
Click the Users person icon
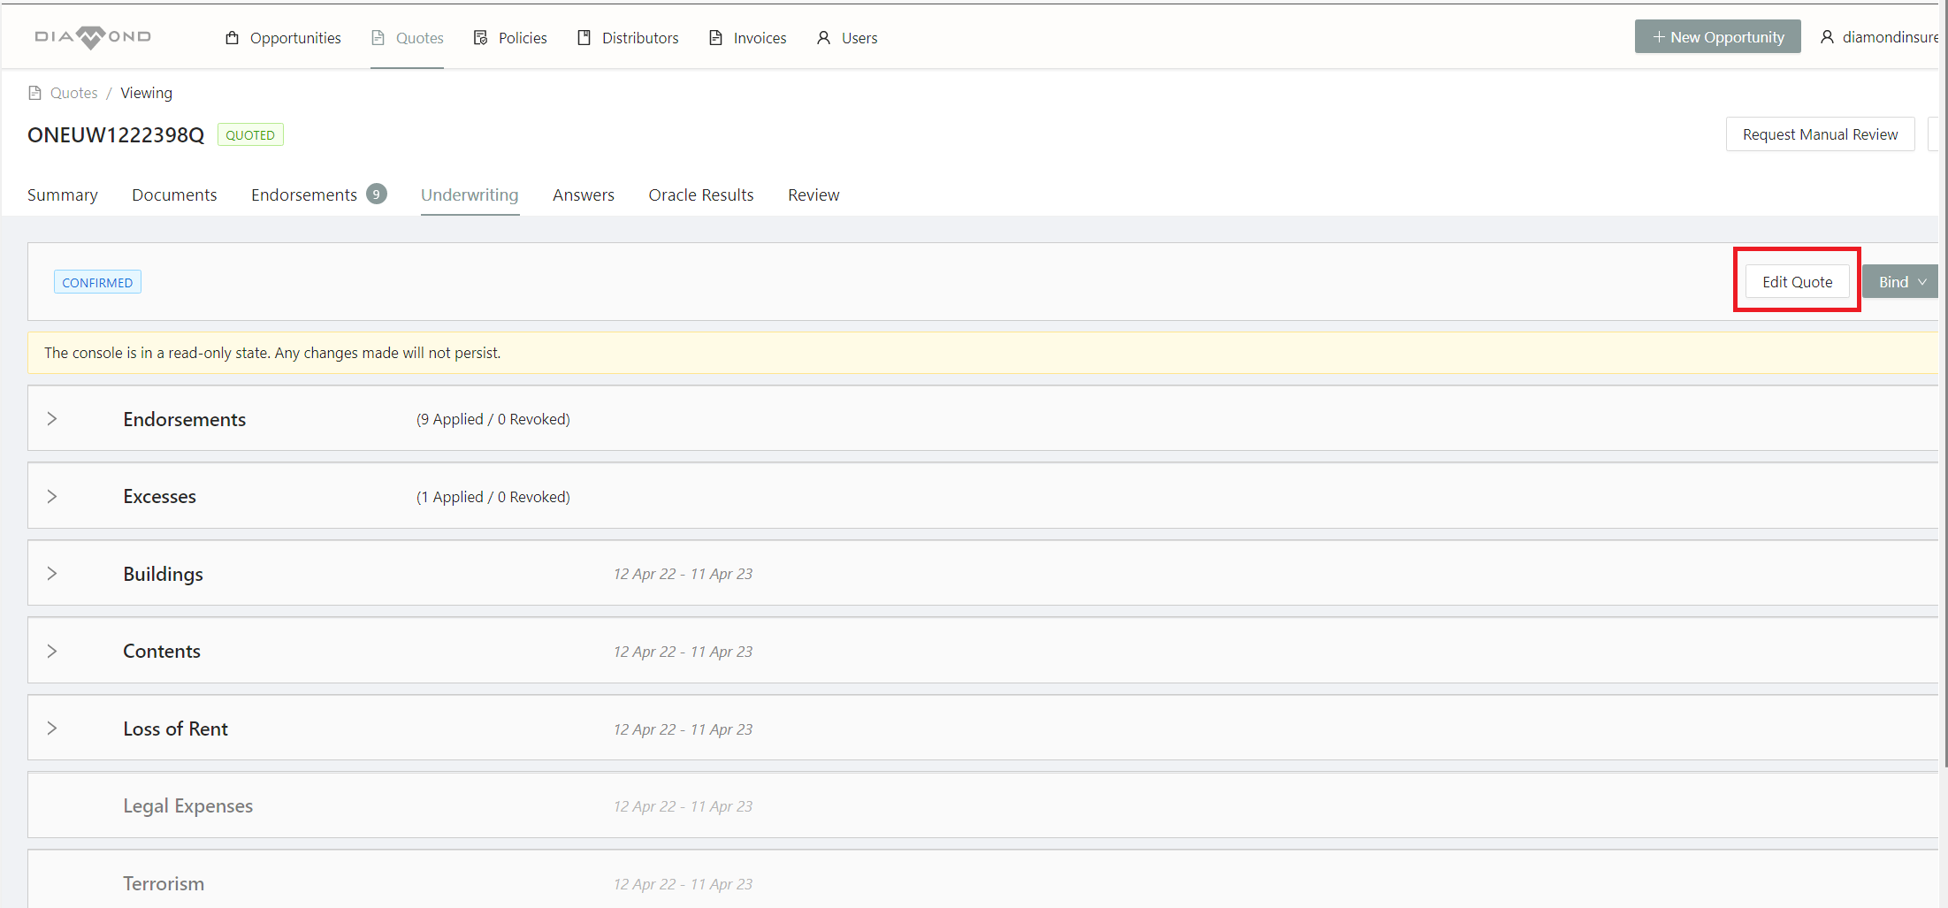[823, 38]
